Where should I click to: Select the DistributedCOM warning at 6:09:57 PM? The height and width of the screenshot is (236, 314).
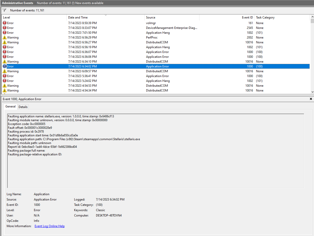(102, 71)
